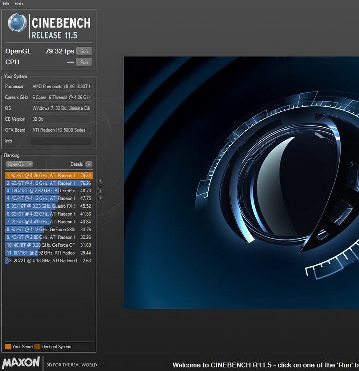Run the CPU benchmark
Image resolution: width=359 pixels, height=371 pixels.
click(84, 62)
